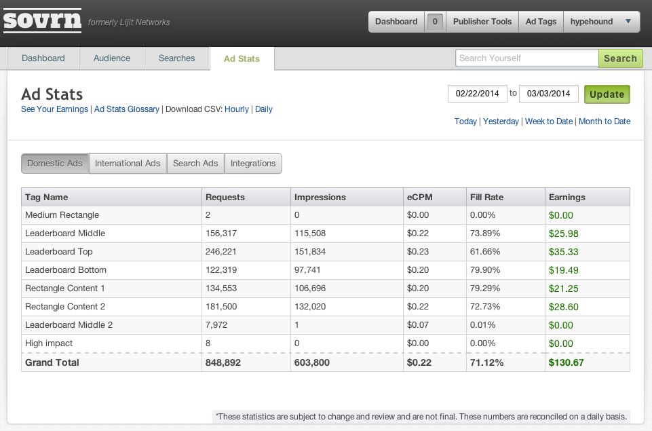Download the Hourly CSV
Image resolution: width=652 pixels, height=431 pixels.
coord(237,109)
